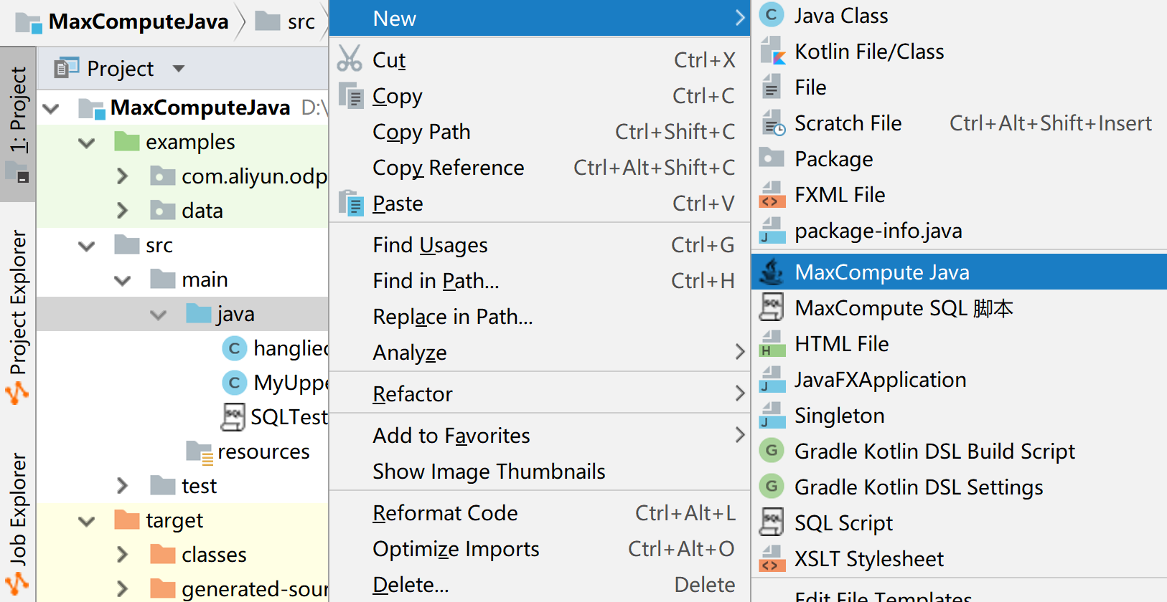Image resolution: width=1167 pixels, height=602 pixels.
Task: Click the SQL Script icon
Action: (772, 523)
